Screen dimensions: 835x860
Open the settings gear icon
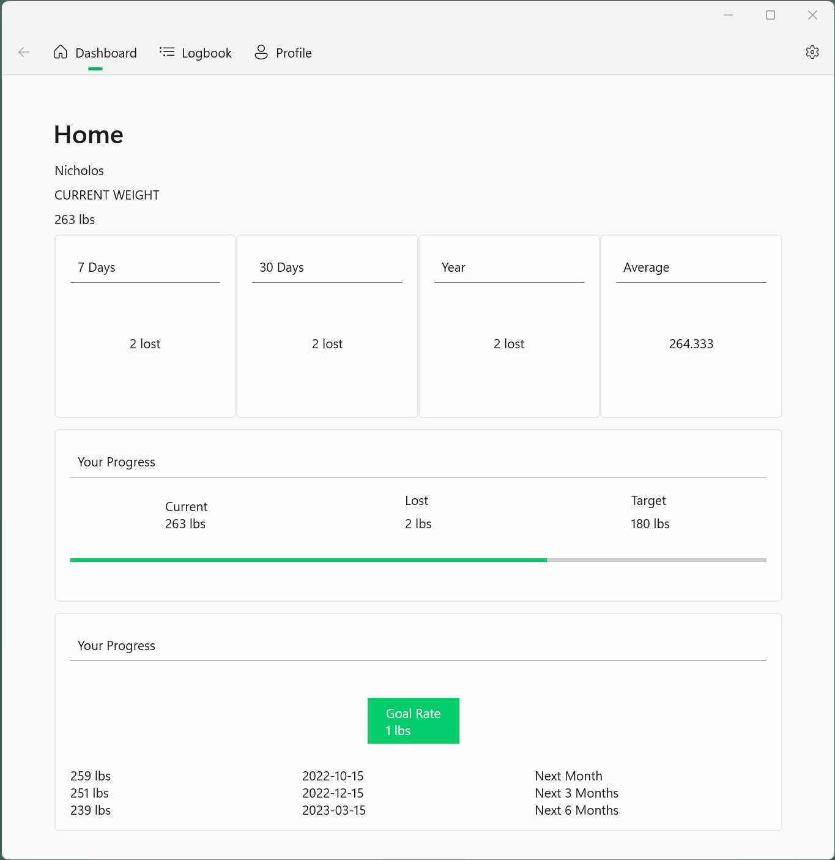click(812, 51)
